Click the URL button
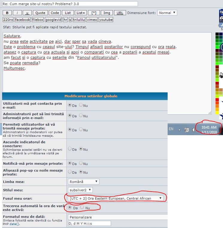The height and width of the screenshot is (228, 223). 120,13
